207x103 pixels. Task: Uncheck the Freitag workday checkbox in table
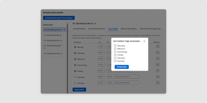(75, 71)
